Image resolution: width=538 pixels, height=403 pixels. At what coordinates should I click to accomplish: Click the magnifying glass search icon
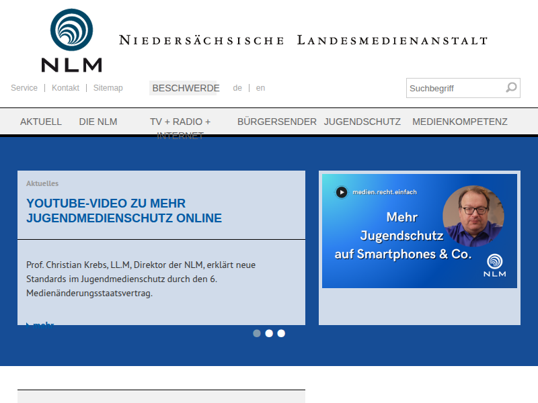pos(511,88)
